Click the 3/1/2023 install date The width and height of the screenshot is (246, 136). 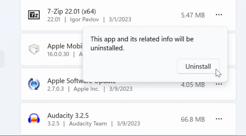coord(120,20)
